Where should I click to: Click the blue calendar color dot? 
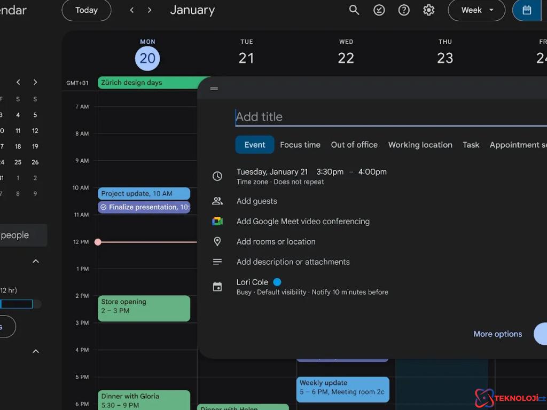pos(277,282)
